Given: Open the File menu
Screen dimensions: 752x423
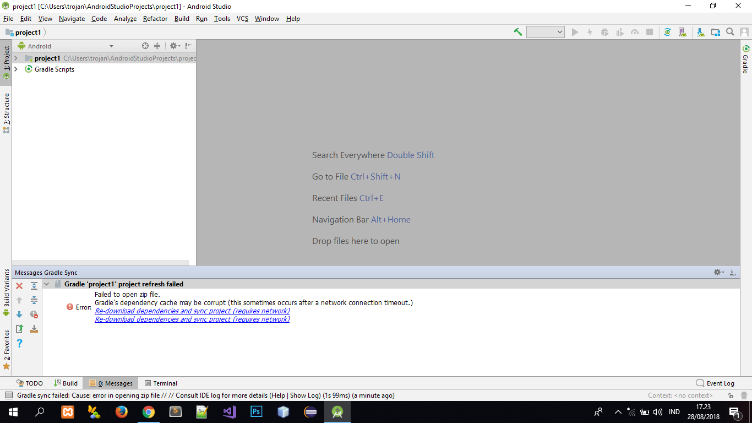Looking at the screenshot, I should coord(8,19).
